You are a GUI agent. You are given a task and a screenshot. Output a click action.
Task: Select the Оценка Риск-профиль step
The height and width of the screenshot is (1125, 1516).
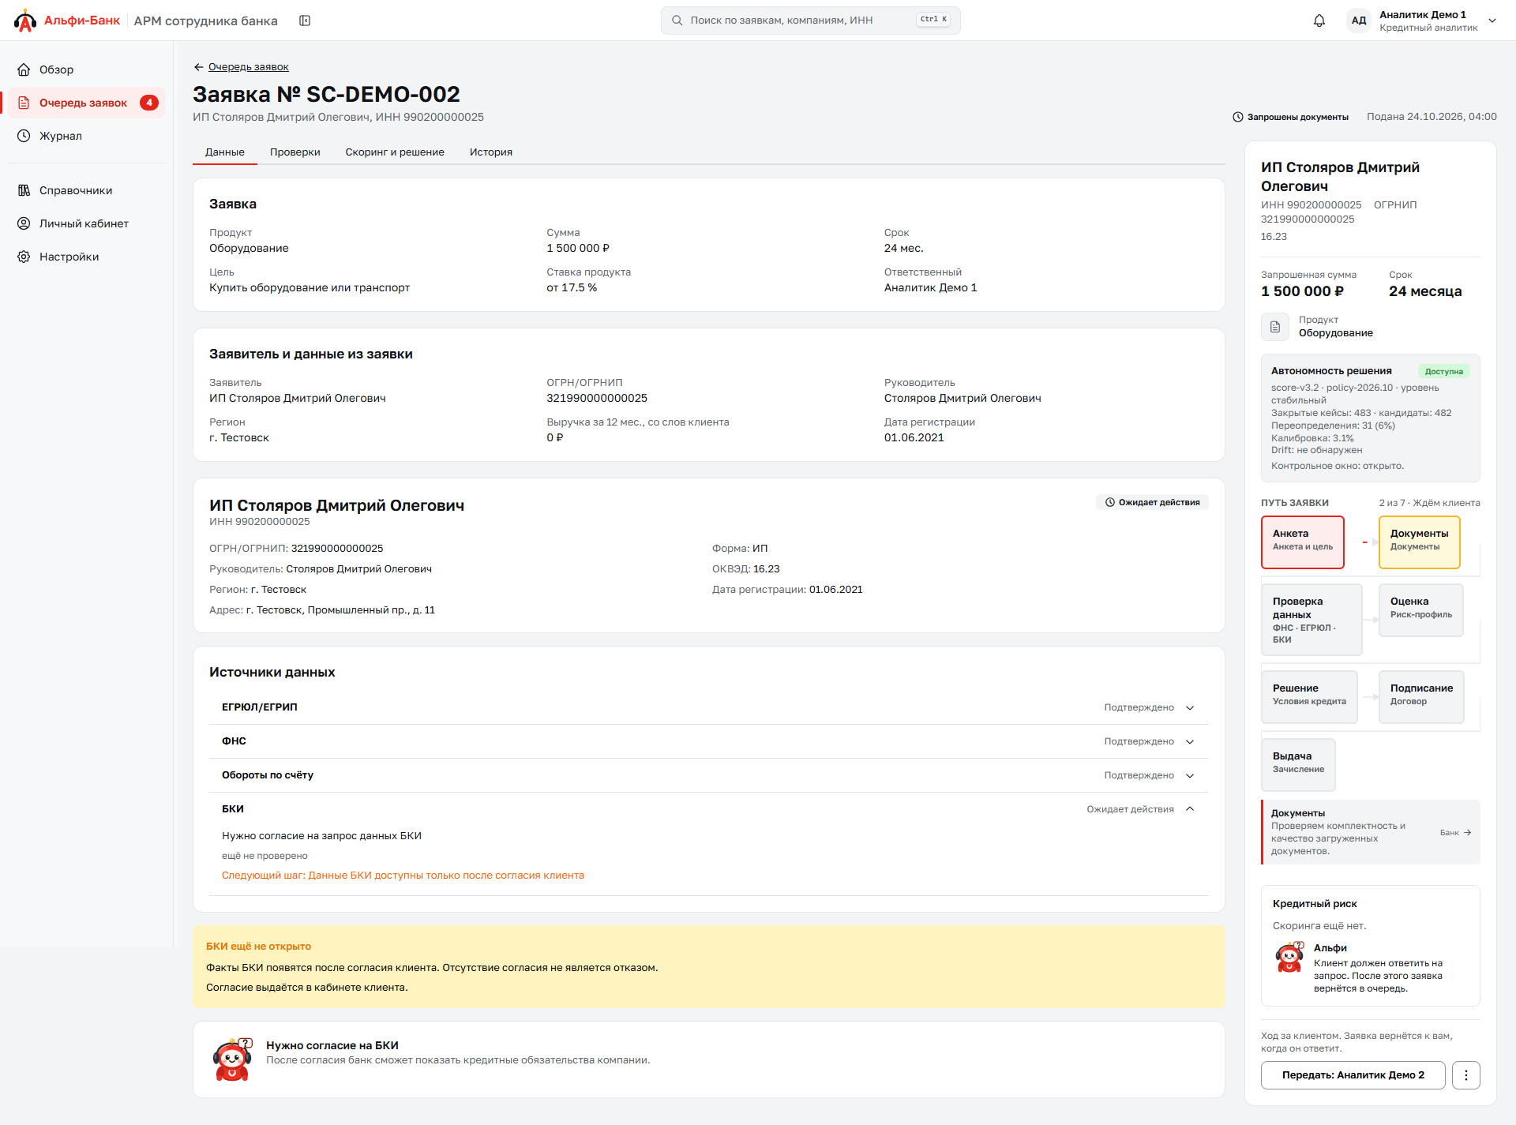[x=1421, y=609]
